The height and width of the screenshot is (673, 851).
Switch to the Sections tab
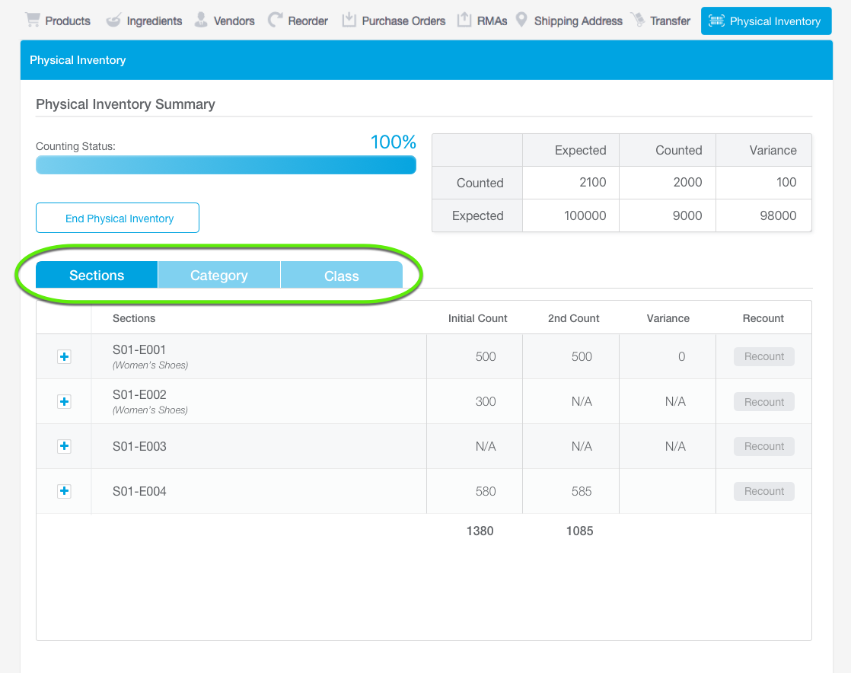(x=97, y=275)
